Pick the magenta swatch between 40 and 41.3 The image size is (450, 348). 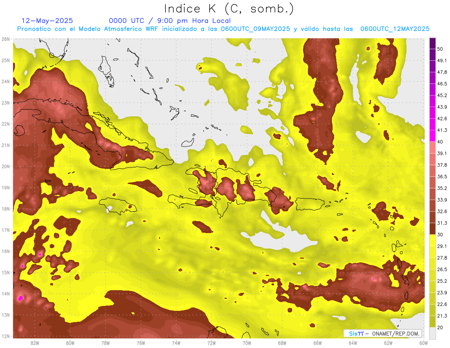tap(433, 136)
